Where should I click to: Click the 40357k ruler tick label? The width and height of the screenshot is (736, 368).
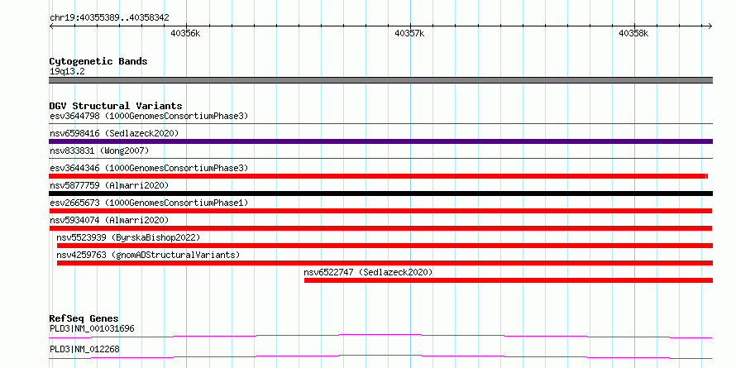pyautogui.click(x=410, y=33)
